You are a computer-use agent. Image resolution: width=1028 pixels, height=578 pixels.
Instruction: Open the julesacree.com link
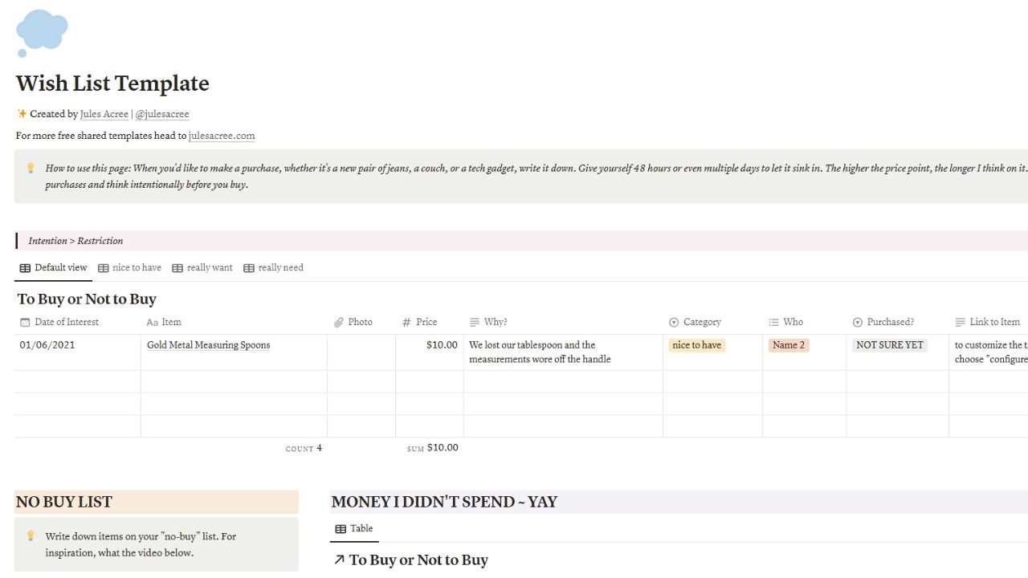222,135
